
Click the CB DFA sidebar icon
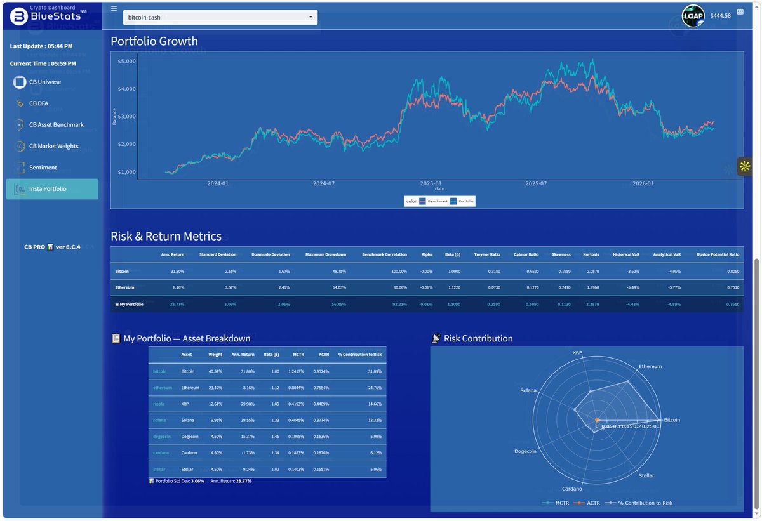[20, 103]
